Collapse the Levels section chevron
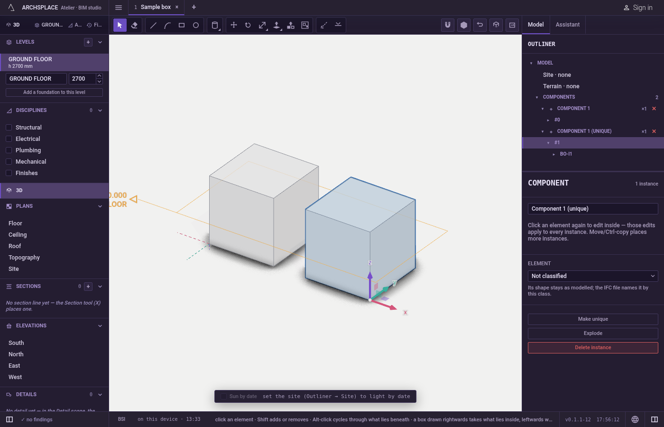 pos(100,42)
